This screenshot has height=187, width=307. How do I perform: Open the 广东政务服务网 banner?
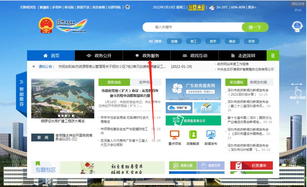[193, 89]
